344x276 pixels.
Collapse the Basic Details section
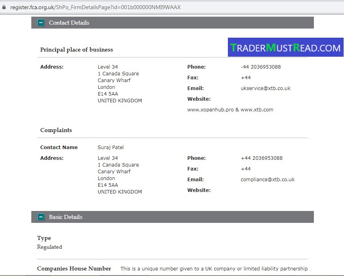41,217
